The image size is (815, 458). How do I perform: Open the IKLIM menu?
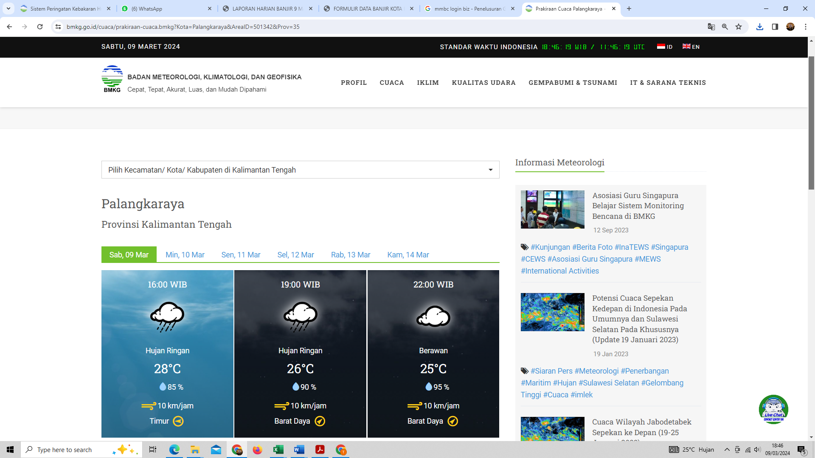coord(428,83)
